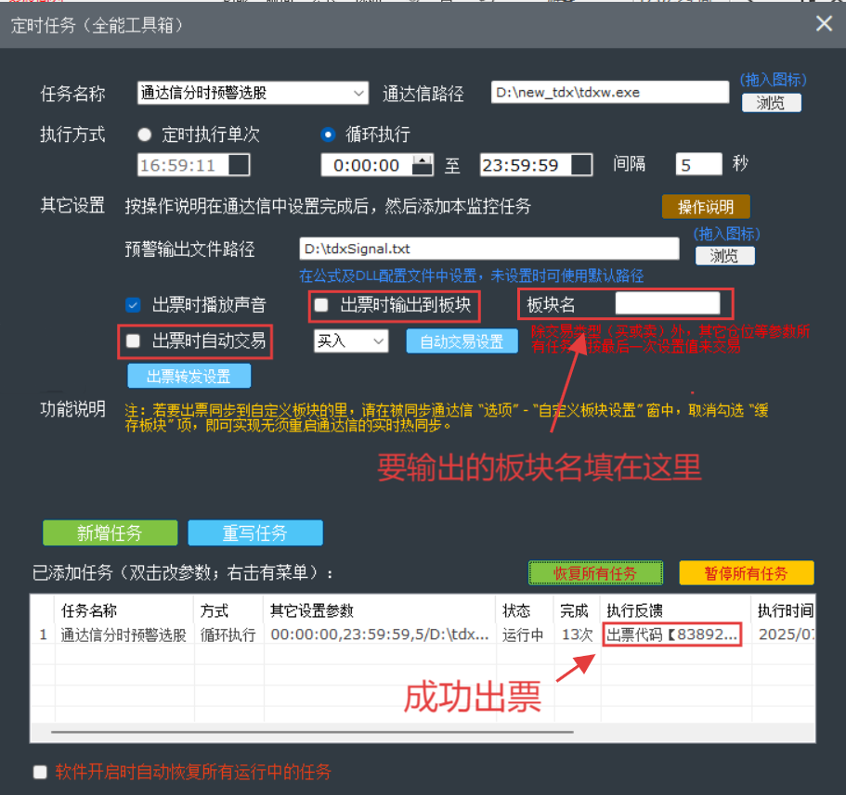Enable 出票时自动交易 checkbox
Viewport: 846px width, 795px height.
click(133, 341)
